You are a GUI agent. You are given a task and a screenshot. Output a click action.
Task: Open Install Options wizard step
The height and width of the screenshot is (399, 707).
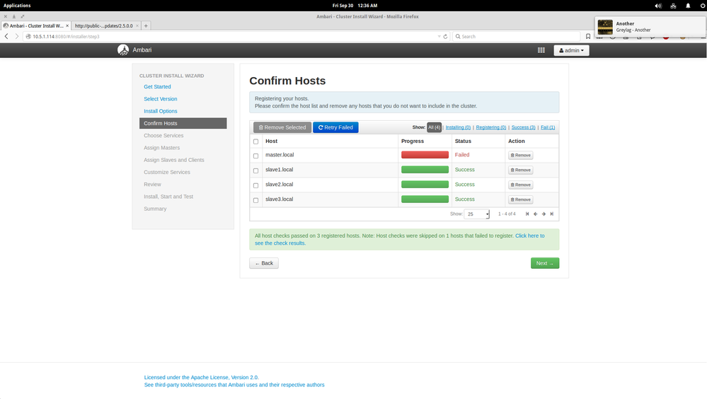[x=161, y=111]
